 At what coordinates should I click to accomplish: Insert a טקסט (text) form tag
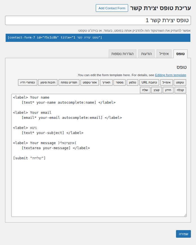(180, 82)
